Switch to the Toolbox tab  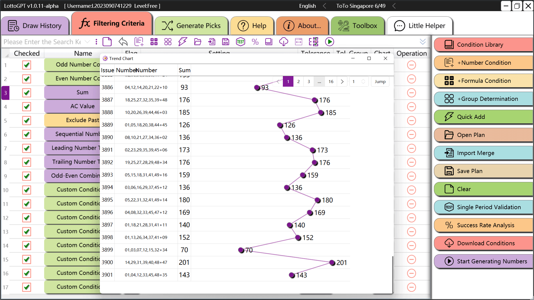pyautogui.click(x=358, y=26)
